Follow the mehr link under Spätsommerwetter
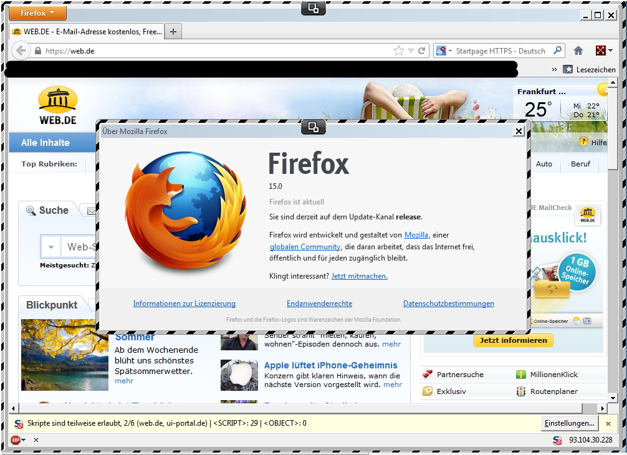The height and width of the screenshot is (455, 627). 124,381
